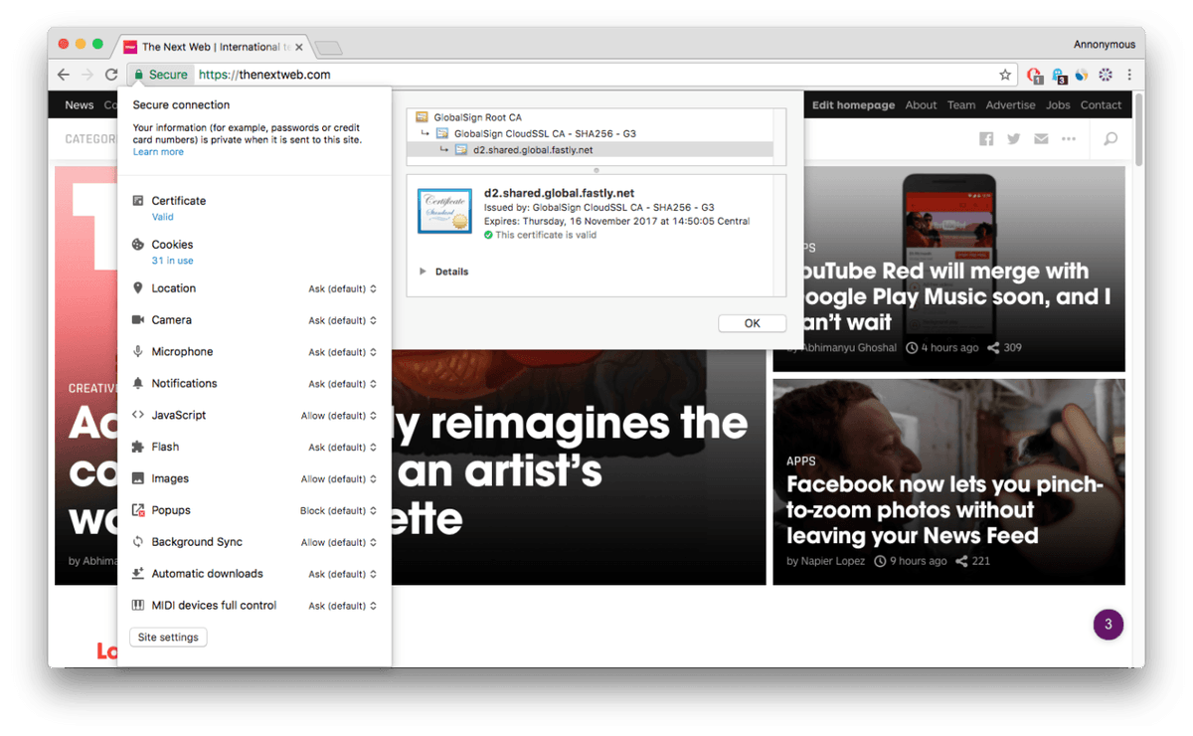Screen dimensions: 1193x736
Task: Open Jobs in the site navigation
Action: pos(1058,105)
